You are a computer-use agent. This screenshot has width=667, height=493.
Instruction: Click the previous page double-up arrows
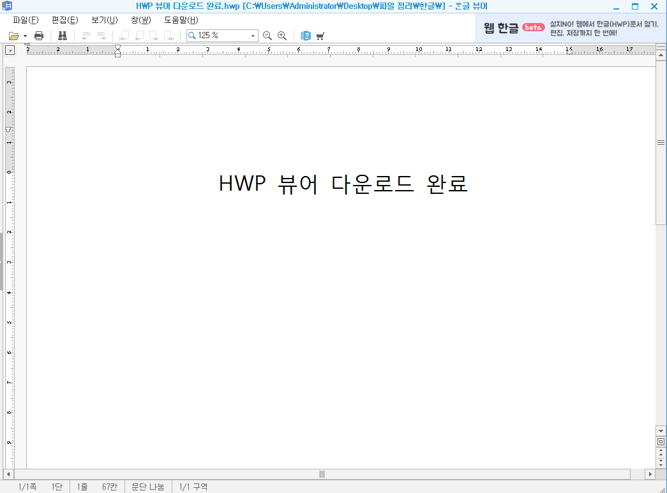coord(661,452)
